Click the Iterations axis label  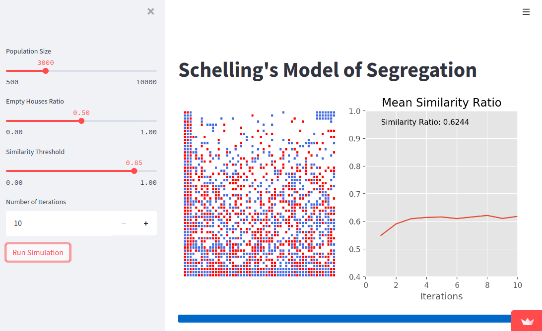pyautogui.click(x=441, y=296)
